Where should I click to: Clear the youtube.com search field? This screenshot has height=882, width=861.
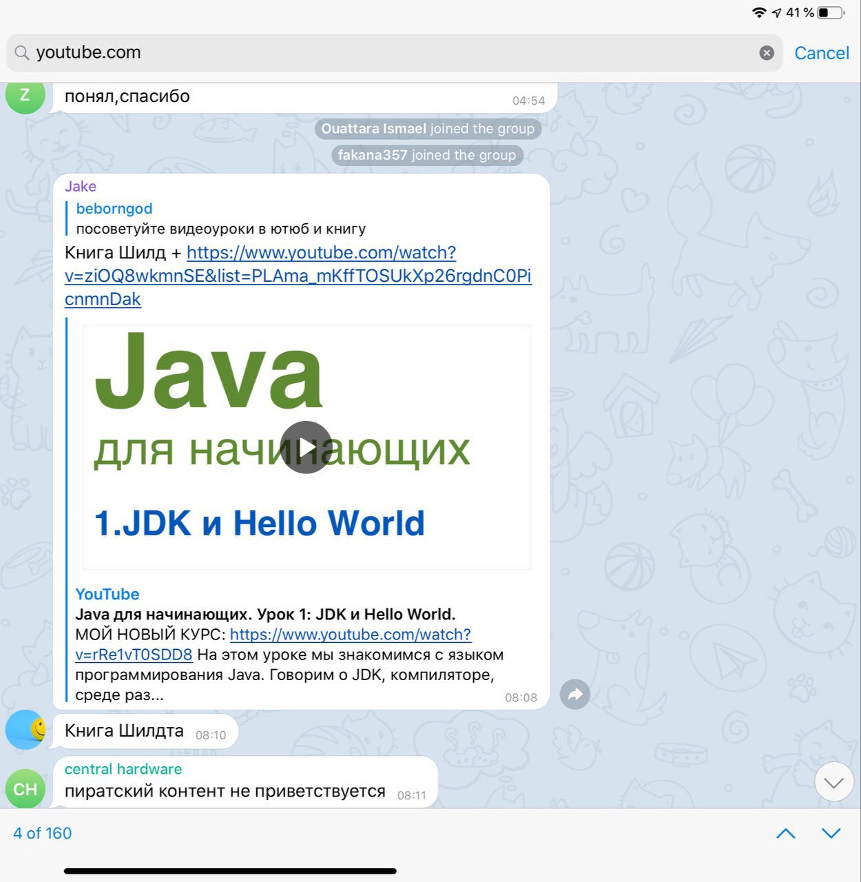click(x=767, y=53)
